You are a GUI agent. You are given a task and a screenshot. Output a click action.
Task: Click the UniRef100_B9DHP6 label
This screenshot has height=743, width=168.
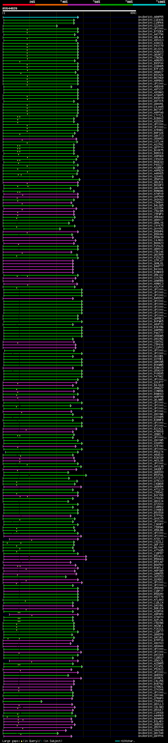coord(151,232)
